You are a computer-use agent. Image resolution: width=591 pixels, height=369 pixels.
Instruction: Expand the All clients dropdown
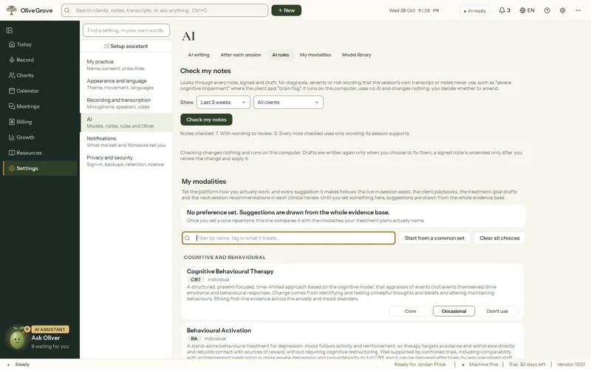[x=288, y=102]
